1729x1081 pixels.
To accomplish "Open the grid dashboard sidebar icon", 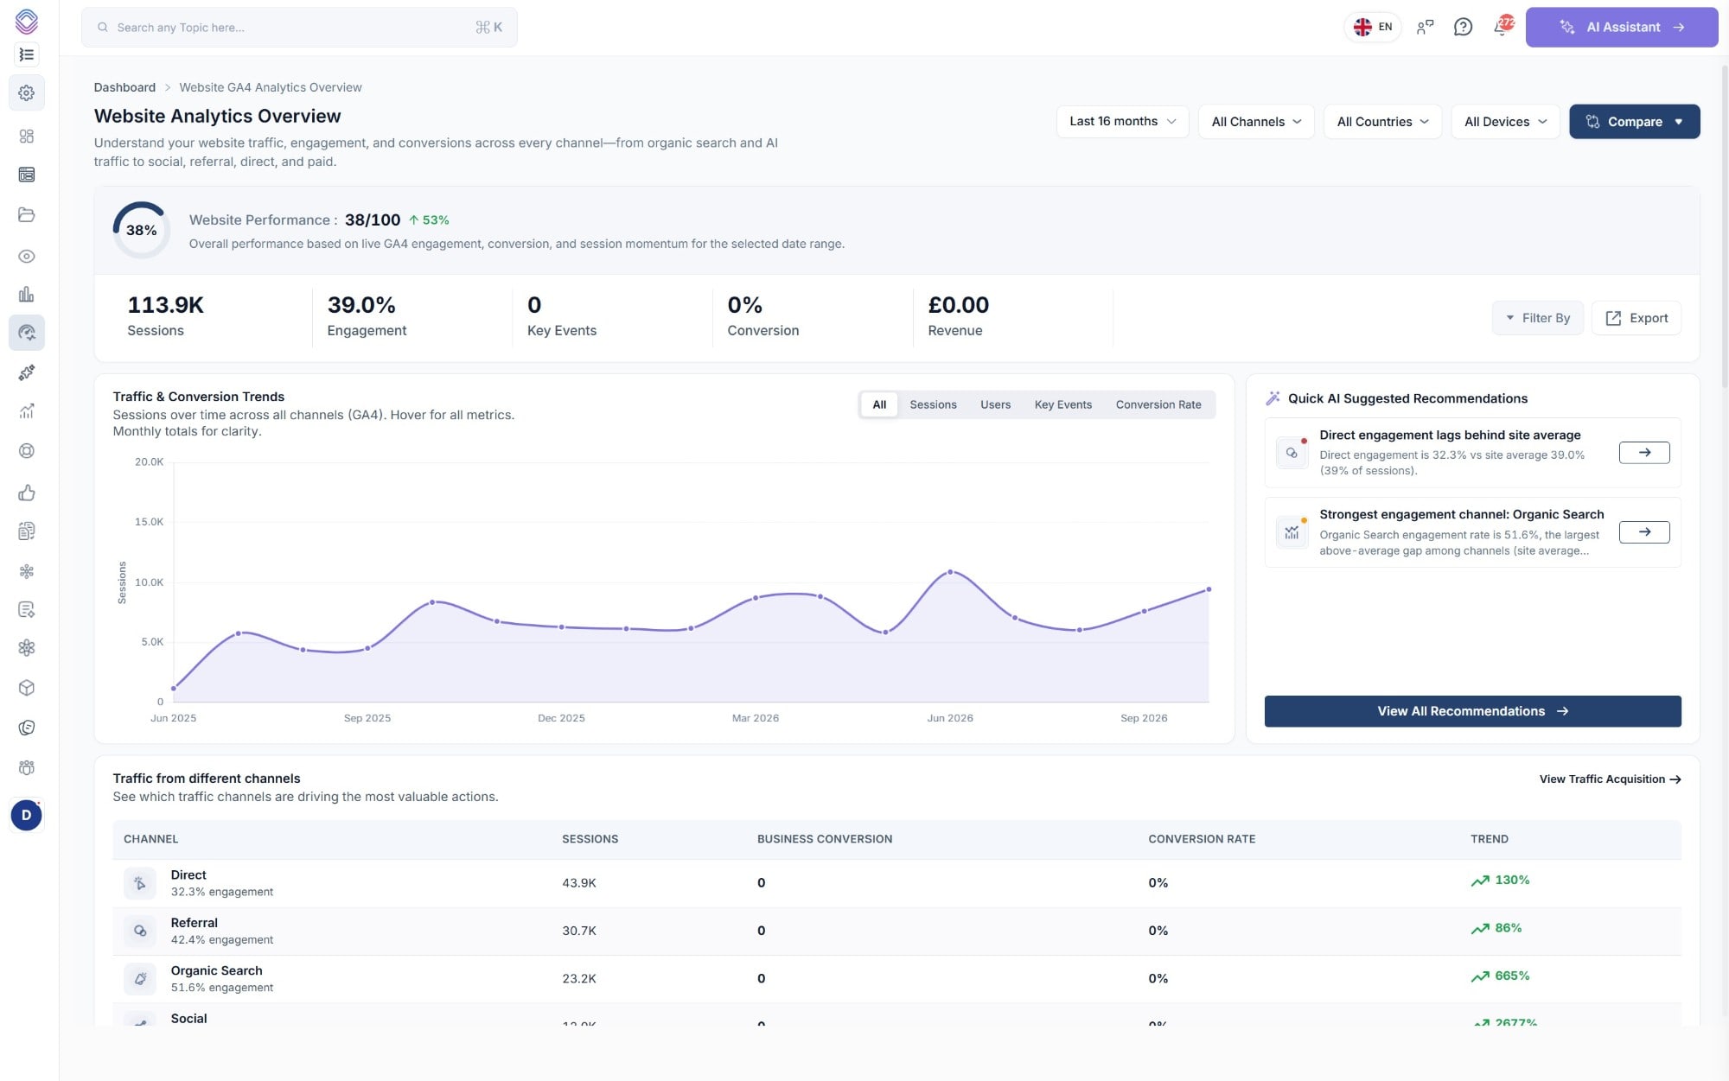I will click(x=27, y=136).
